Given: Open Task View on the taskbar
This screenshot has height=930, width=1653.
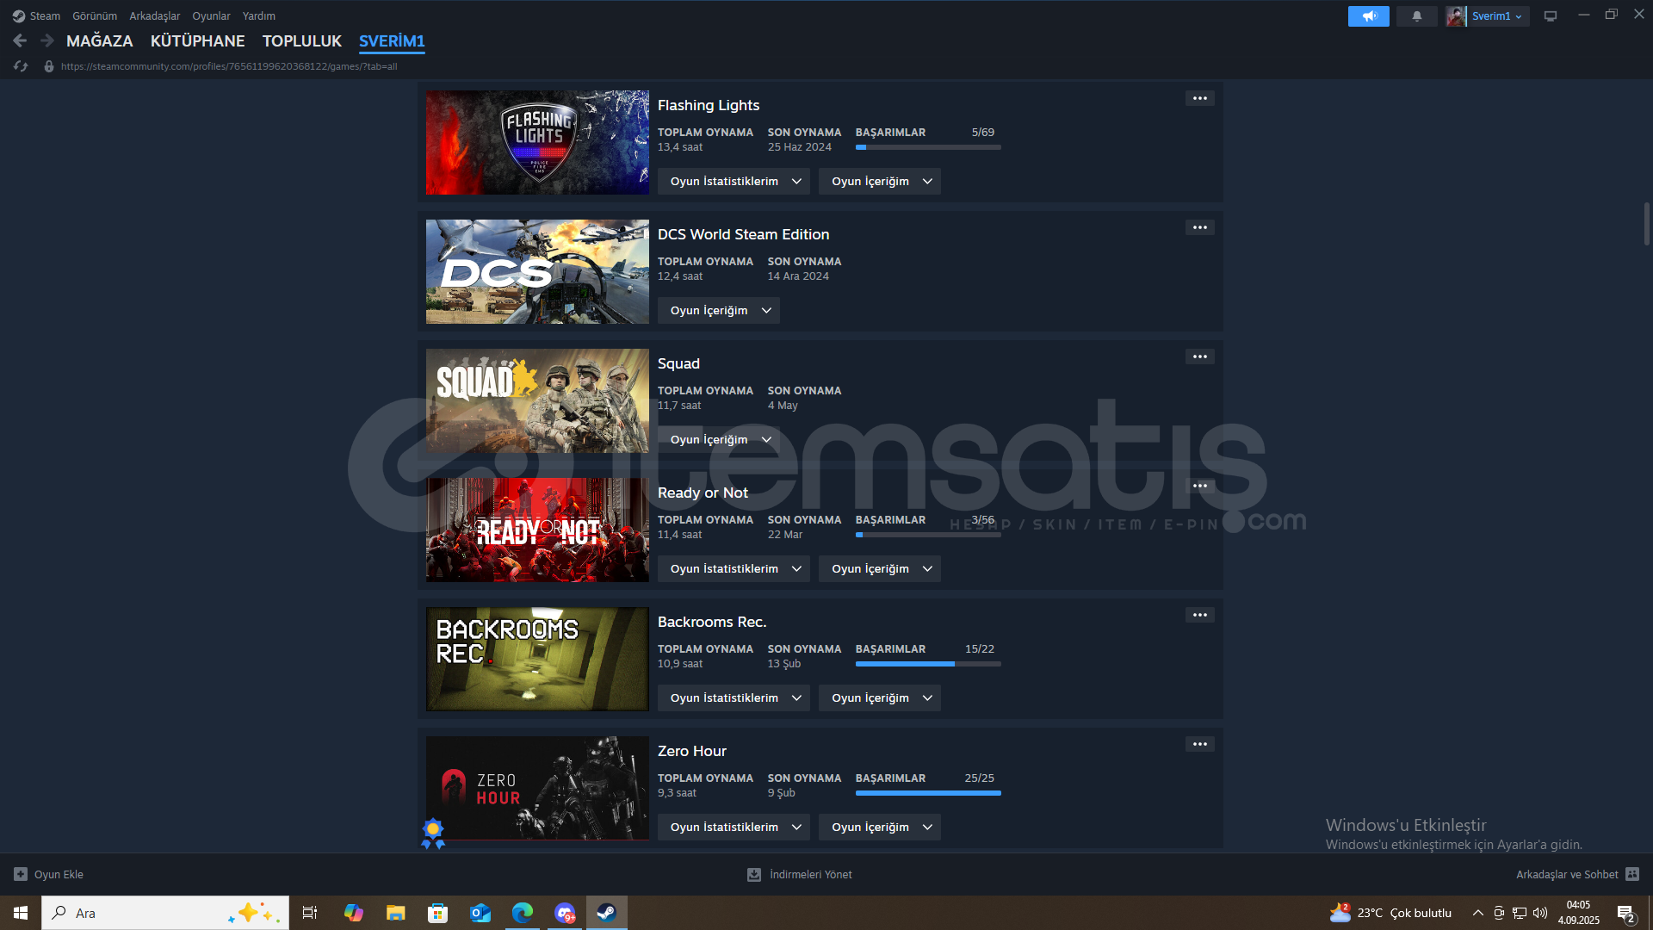Looking at the screenshot, I should tap(310, 913).
